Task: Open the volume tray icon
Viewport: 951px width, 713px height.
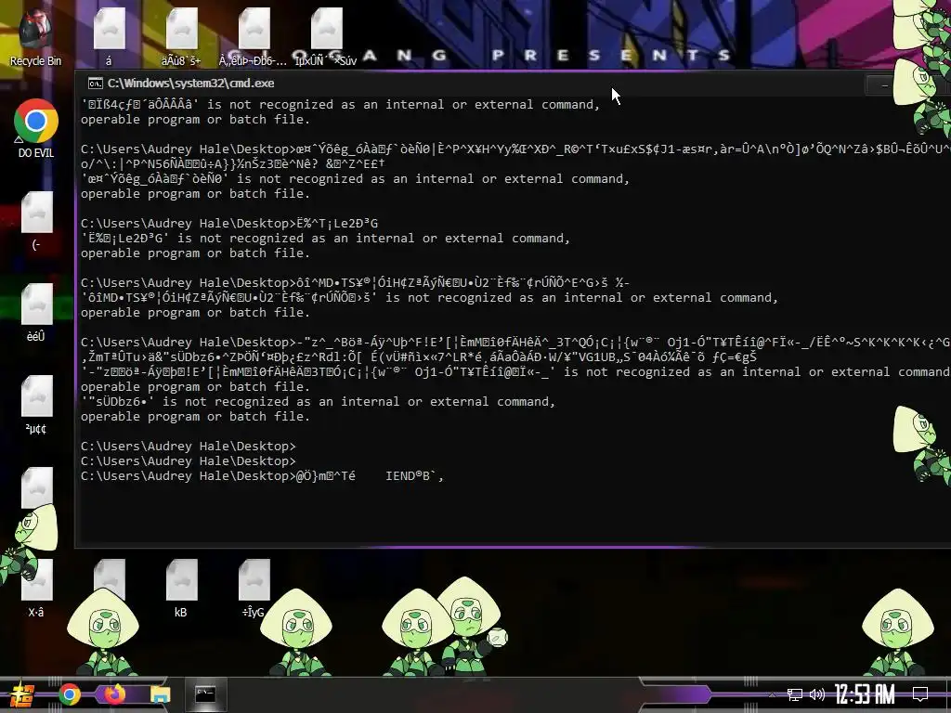Action: (817, 694)
